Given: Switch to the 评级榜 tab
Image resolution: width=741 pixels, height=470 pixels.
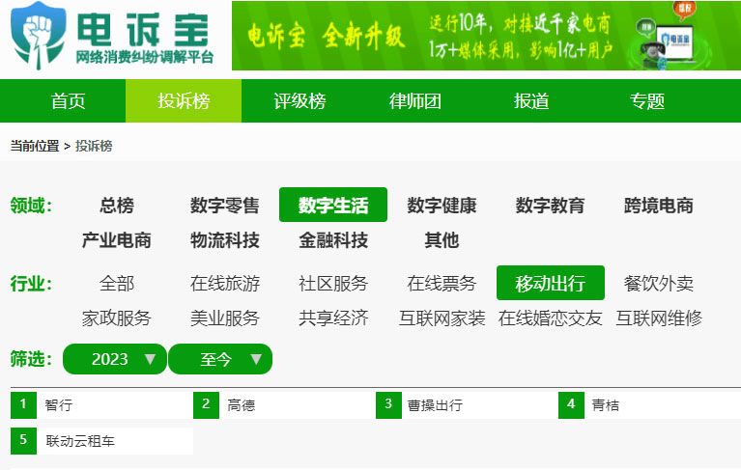Looking at the screenshot, I should (x=299, y=101).
